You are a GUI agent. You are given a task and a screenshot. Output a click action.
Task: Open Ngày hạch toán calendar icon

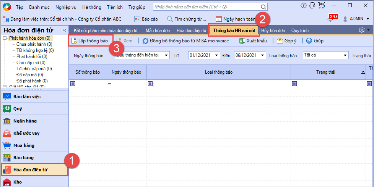219,19
